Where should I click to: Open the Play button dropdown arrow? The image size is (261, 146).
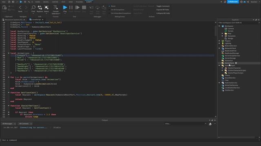point(65,13)
